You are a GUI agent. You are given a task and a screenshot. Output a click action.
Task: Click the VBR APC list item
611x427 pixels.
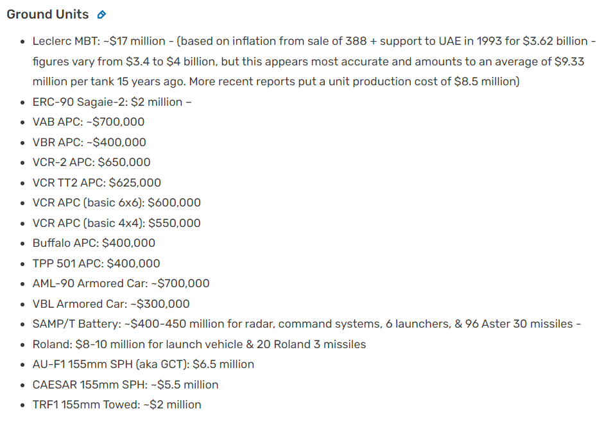click(x=89, y=142)
